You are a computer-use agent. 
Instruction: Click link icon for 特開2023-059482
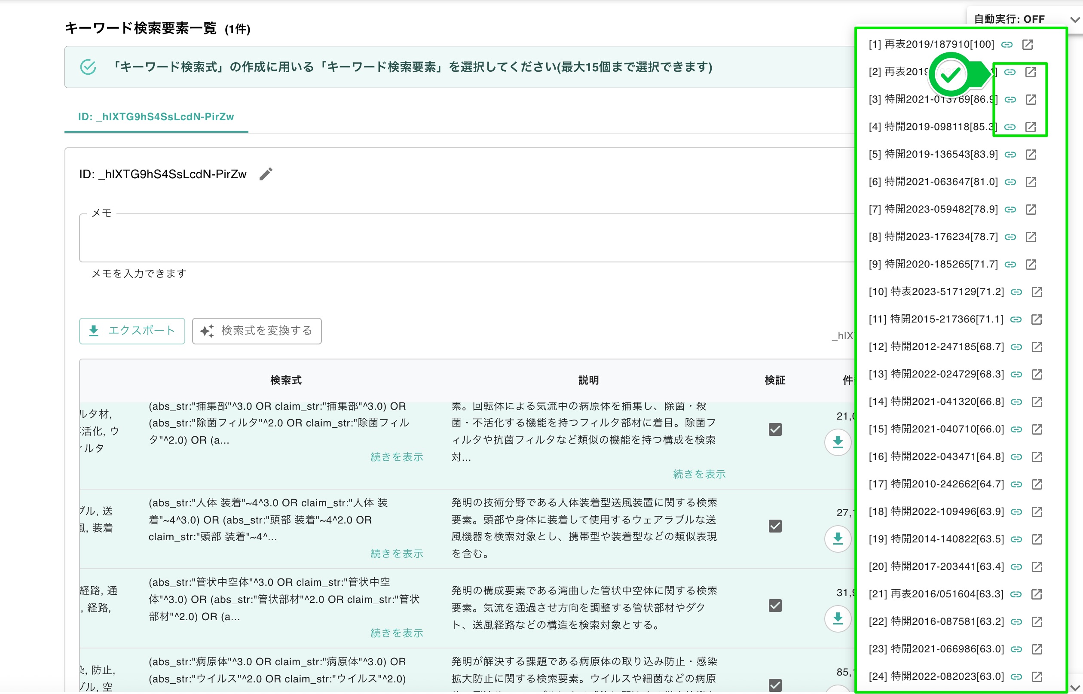(1010, 210)
